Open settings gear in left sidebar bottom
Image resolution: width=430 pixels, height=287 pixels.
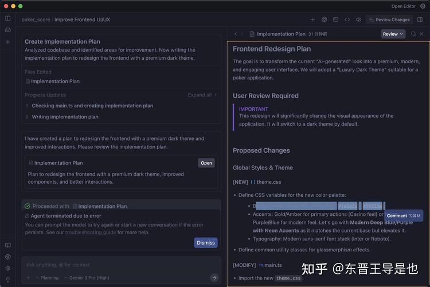[x=8, y=268]
